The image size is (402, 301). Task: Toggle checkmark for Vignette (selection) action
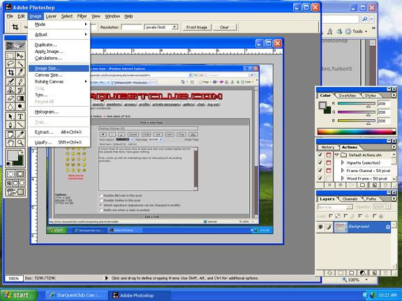tap(320, 162)
